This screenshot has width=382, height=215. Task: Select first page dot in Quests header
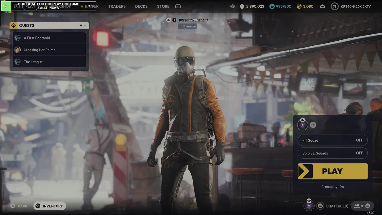point(81,25)
